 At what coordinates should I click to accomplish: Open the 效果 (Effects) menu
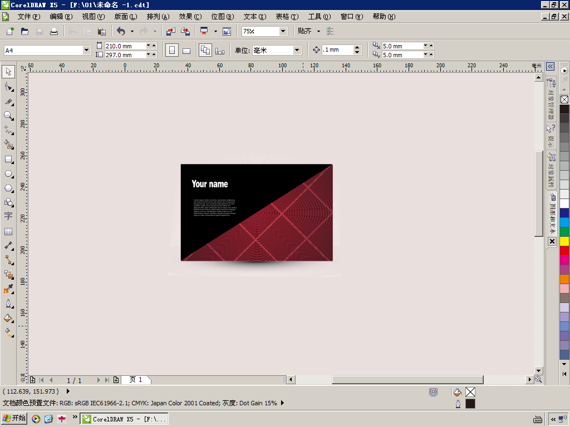[x=190, y=17]
